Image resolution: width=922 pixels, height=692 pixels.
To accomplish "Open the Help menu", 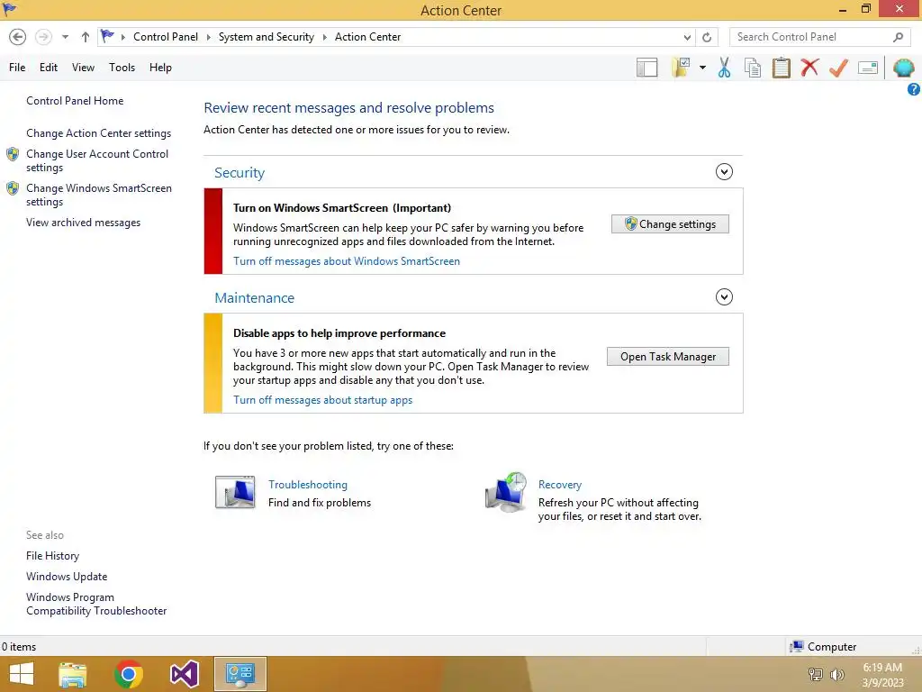I will (160, 68).
